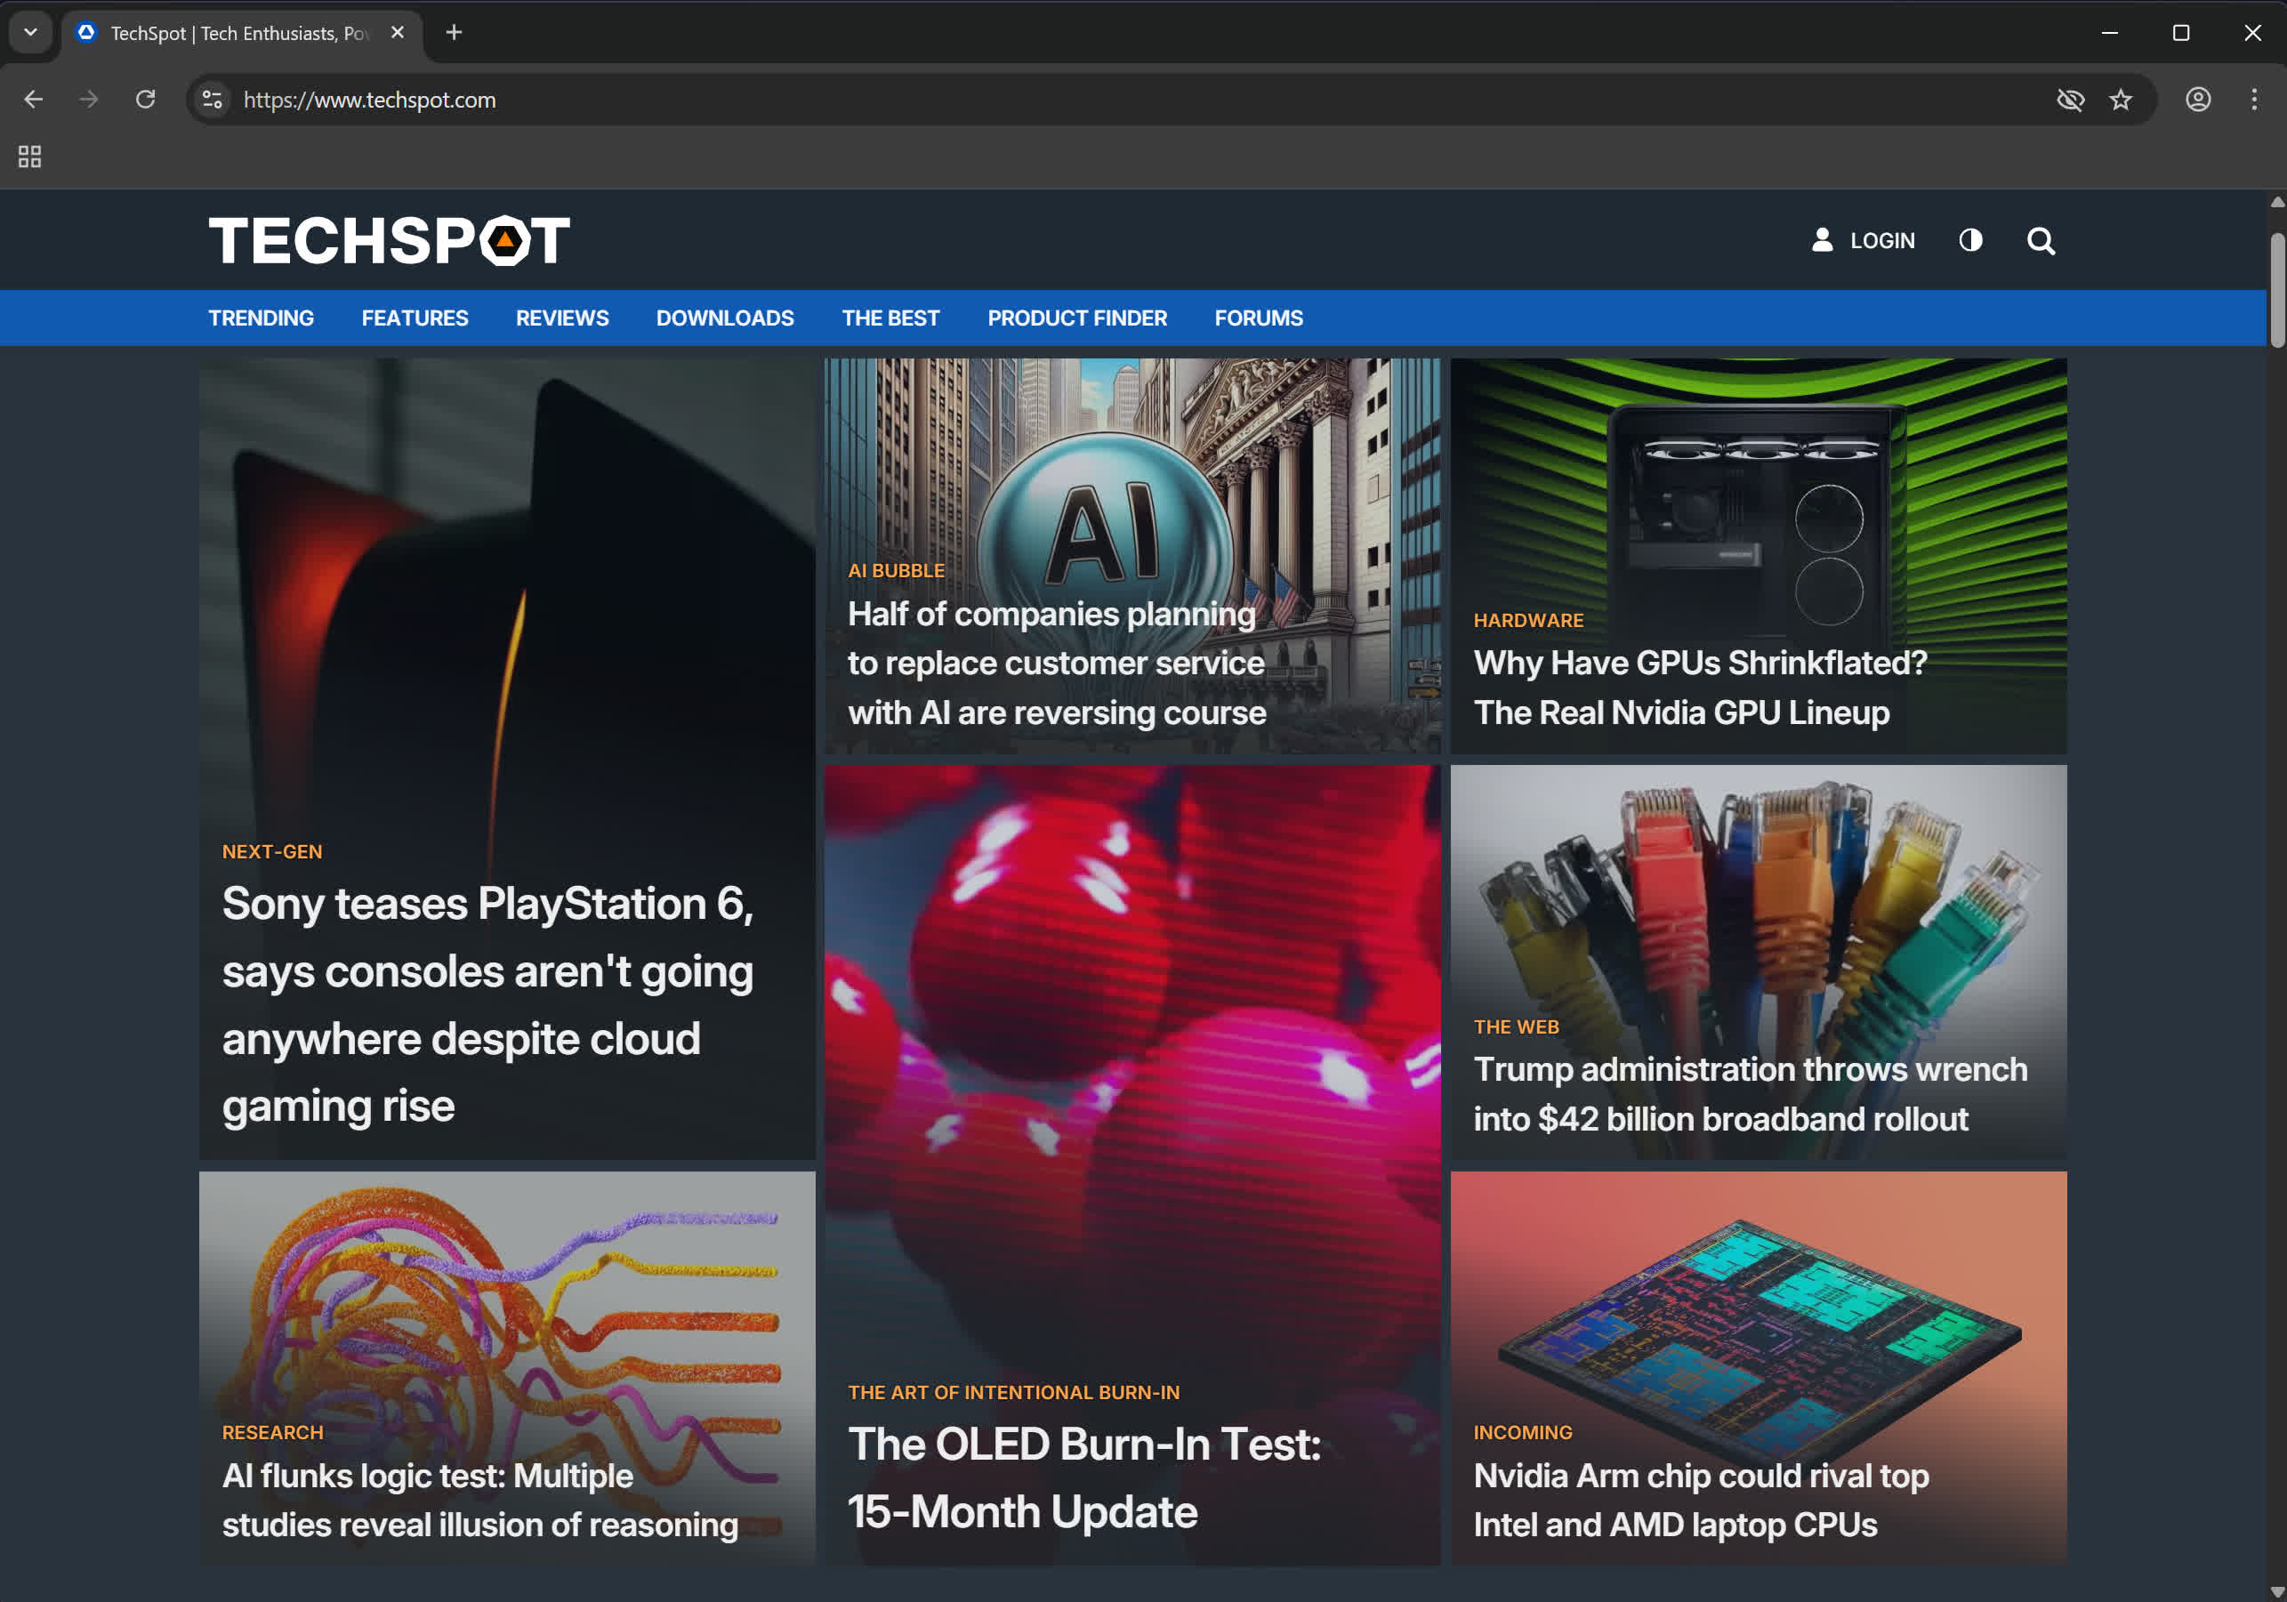Click the LOGIN user icon link
The width and height of the screenshot is (2287, 1602).
click(x=1863, y=240)
